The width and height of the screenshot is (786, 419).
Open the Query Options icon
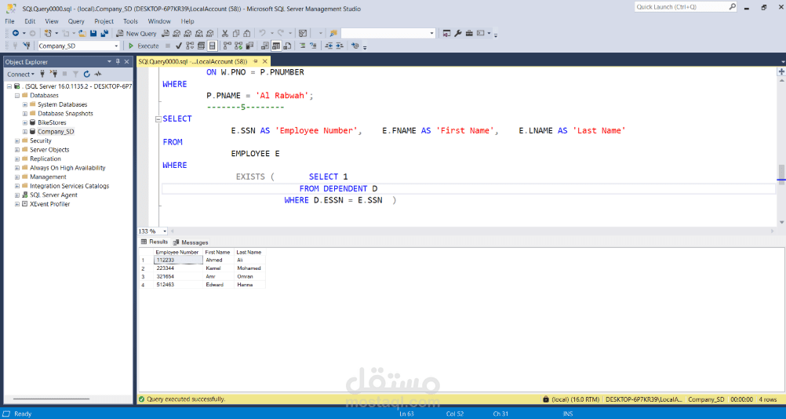pos(201,46)
